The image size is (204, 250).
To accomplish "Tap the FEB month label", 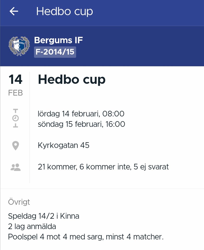I will (x=16, y=93).
